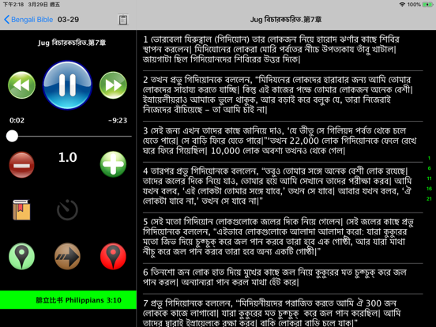Tap the green location pin marker

[x=21, y=256]
